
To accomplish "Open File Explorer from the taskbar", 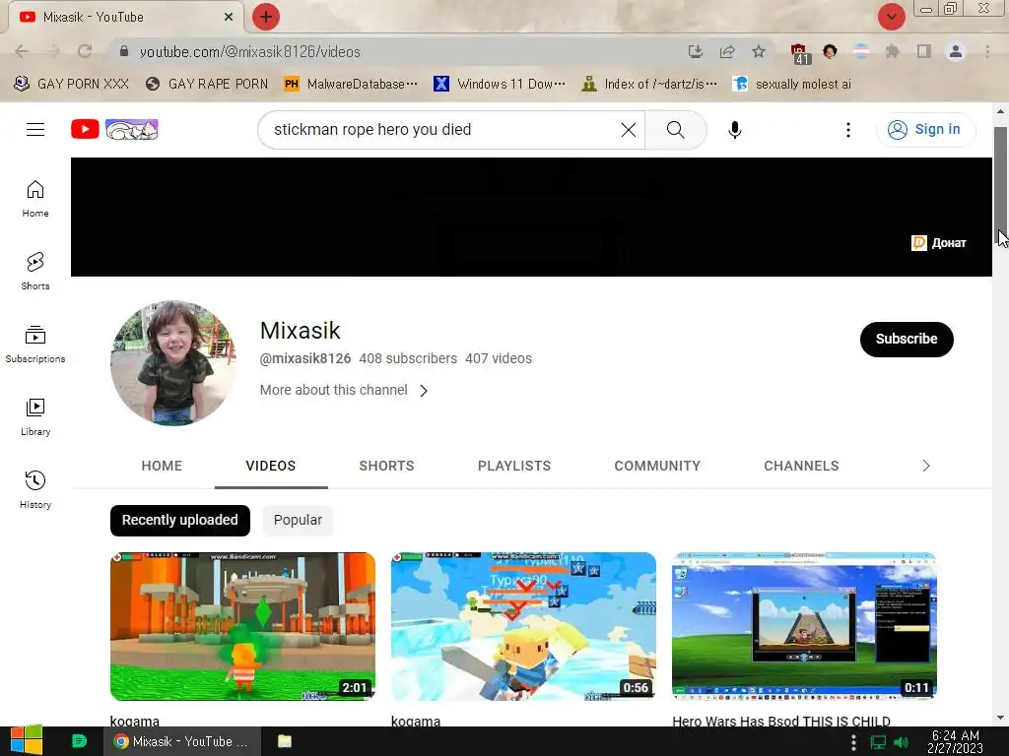I will click(x=285, y=740).
